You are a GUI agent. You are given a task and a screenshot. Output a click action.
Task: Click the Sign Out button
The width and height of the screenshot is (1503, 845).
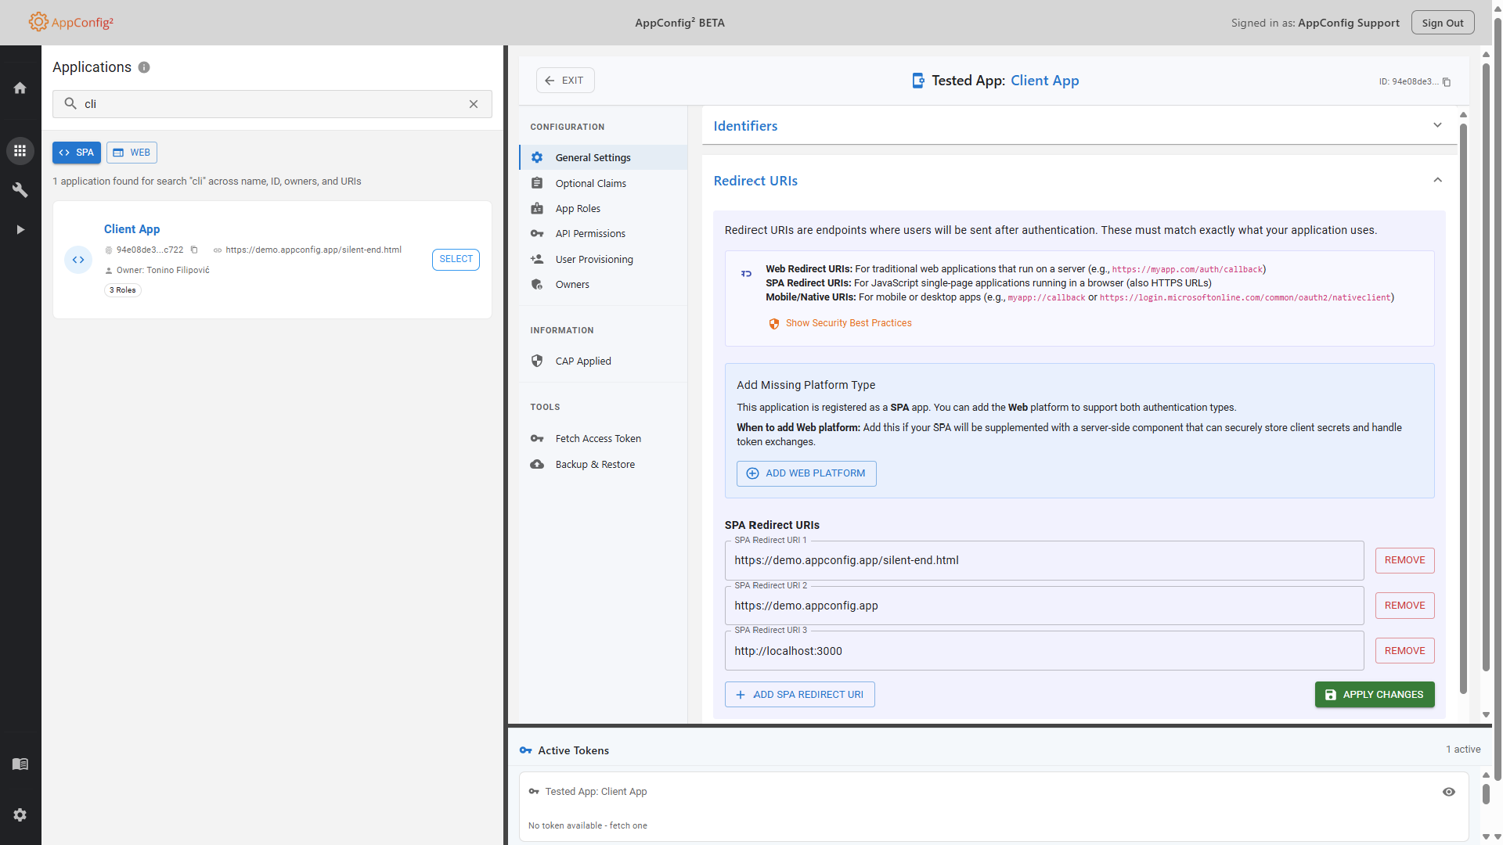point(1442,23)
